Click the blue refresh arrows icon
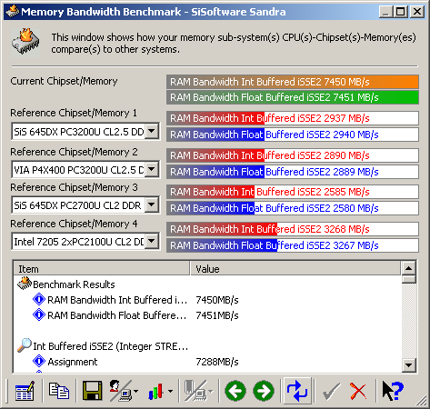 [297, 391]
